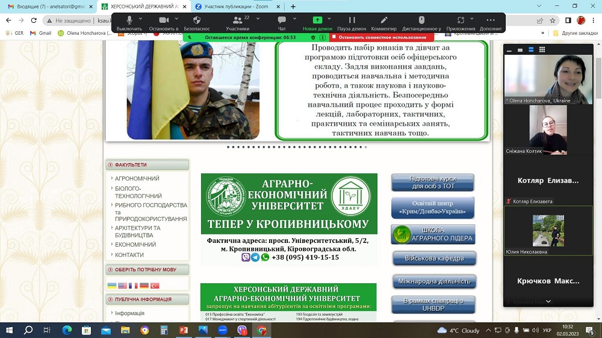This screenshot has height=338, width=602.
Task: Open Військова кафедра button
Action: (434, 258)
